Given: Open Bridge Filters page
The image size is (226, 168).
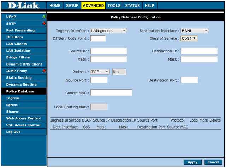Looking at the screenshot, I should (x=24, y=57).
